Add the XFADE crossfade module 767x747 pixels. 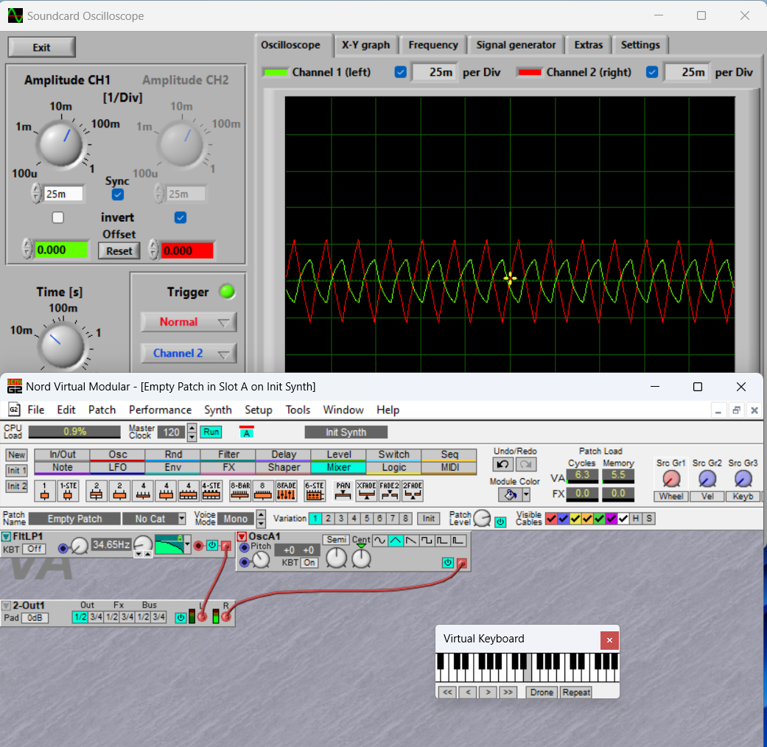(366, 491)
